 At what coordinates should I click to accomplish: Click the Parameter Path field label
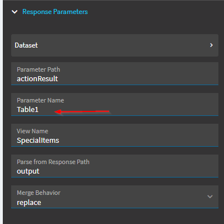(39, 69)
